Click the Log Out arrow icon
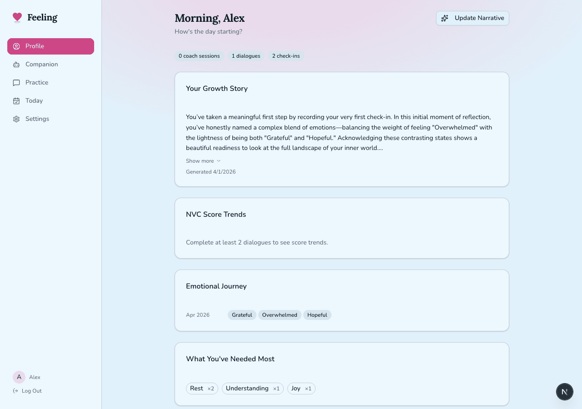The width and height of the screenshot is (582, 409). (15, 391)
